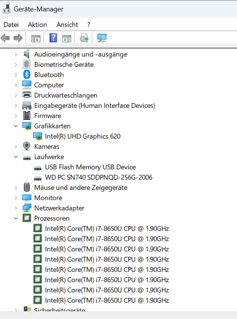This screenshot has width=237, height=319.
Task: Expand Mäuse und andere Zeigegeräte node
Action: click(x=16, y=188)
